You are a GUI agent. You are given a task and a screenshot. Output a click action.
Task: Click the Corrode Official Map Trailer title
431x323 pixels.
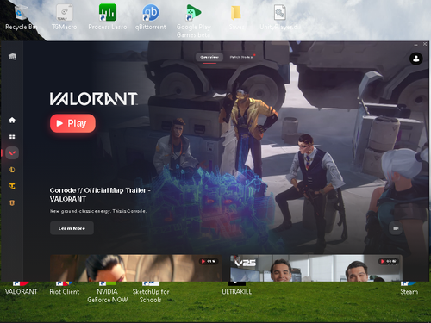[100, 195]
